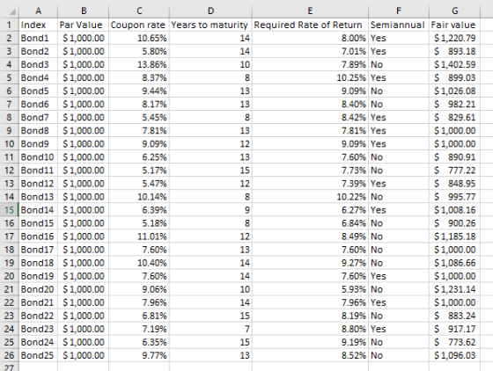The image size is (493, 371).
Task: Click coupon rate 8.37% cell
Action: pos(139,77)
